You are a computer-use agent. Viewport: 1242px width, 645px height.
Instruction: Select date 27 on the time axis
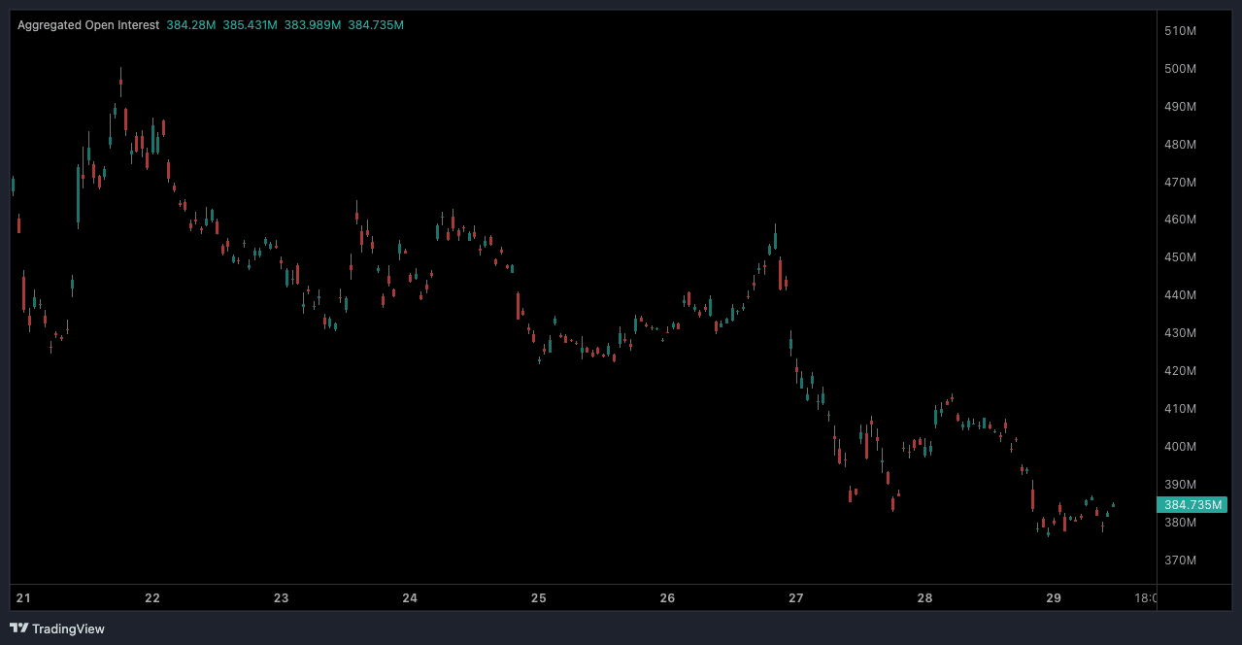point(796,598)
